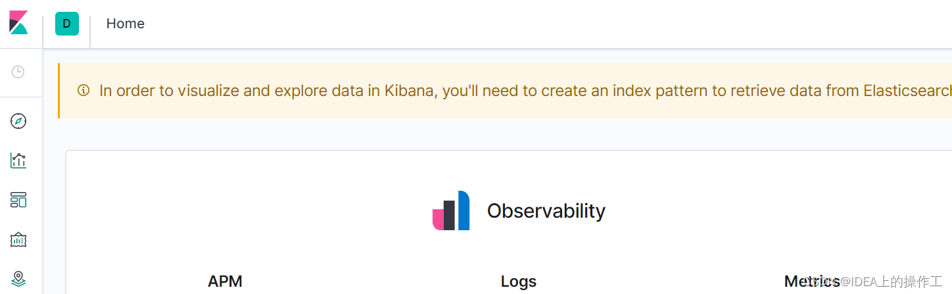Click the Observability section title

546,210
